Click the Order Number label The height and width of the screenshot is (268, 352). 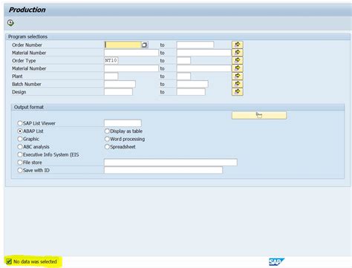(27, 45)
